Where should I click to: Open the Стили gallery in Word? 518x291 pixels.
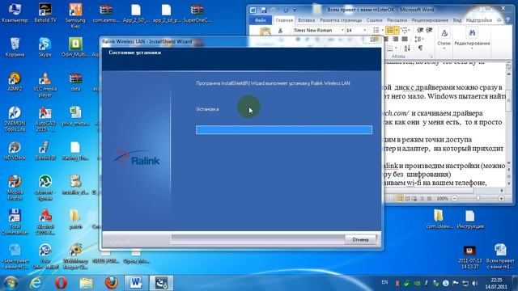pos(444,39)
